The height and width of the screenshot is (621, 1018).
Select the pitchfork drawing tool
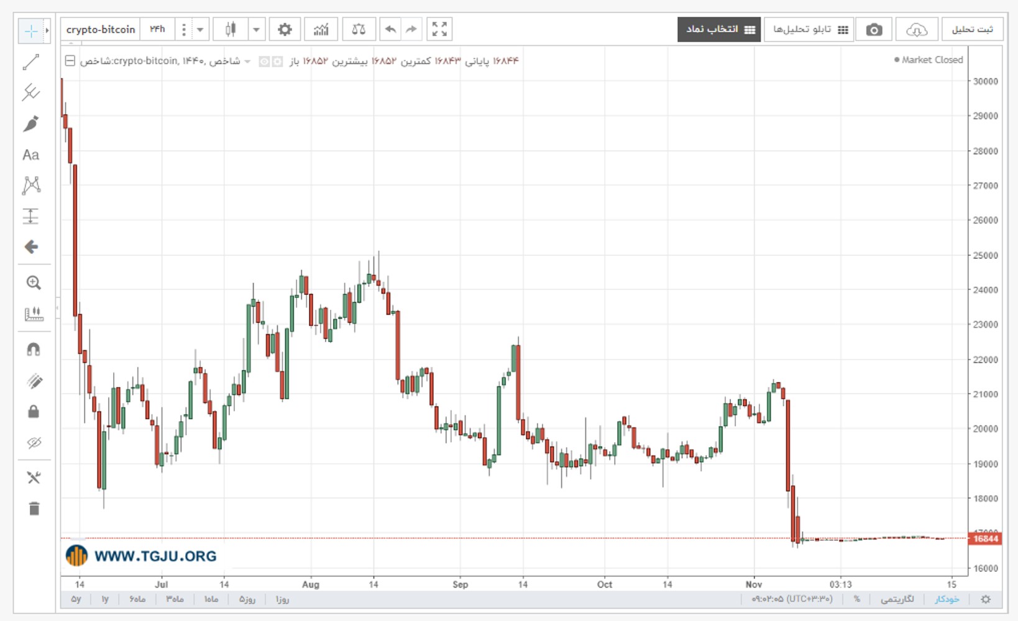click(x=31, y=93)
